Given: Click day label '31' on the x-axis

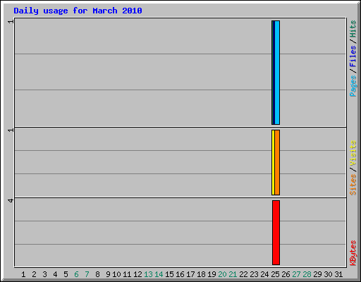Looking at the screenshot, I should point(338,274).
